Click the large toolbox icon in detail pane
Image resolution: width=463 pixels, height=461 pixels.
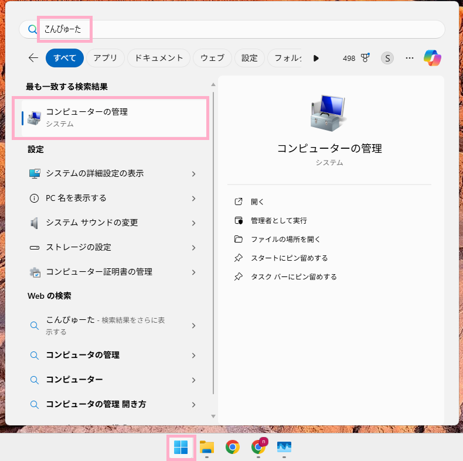click(x=329, y=113)
